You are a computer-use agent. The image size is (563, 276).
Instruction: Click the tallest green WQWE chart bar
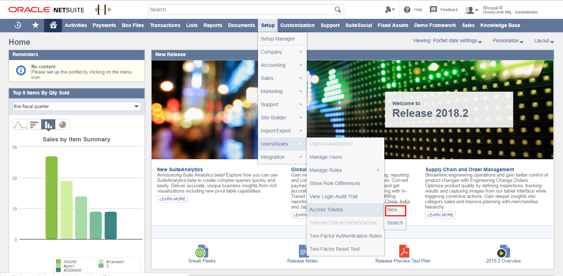coord(52,197)
